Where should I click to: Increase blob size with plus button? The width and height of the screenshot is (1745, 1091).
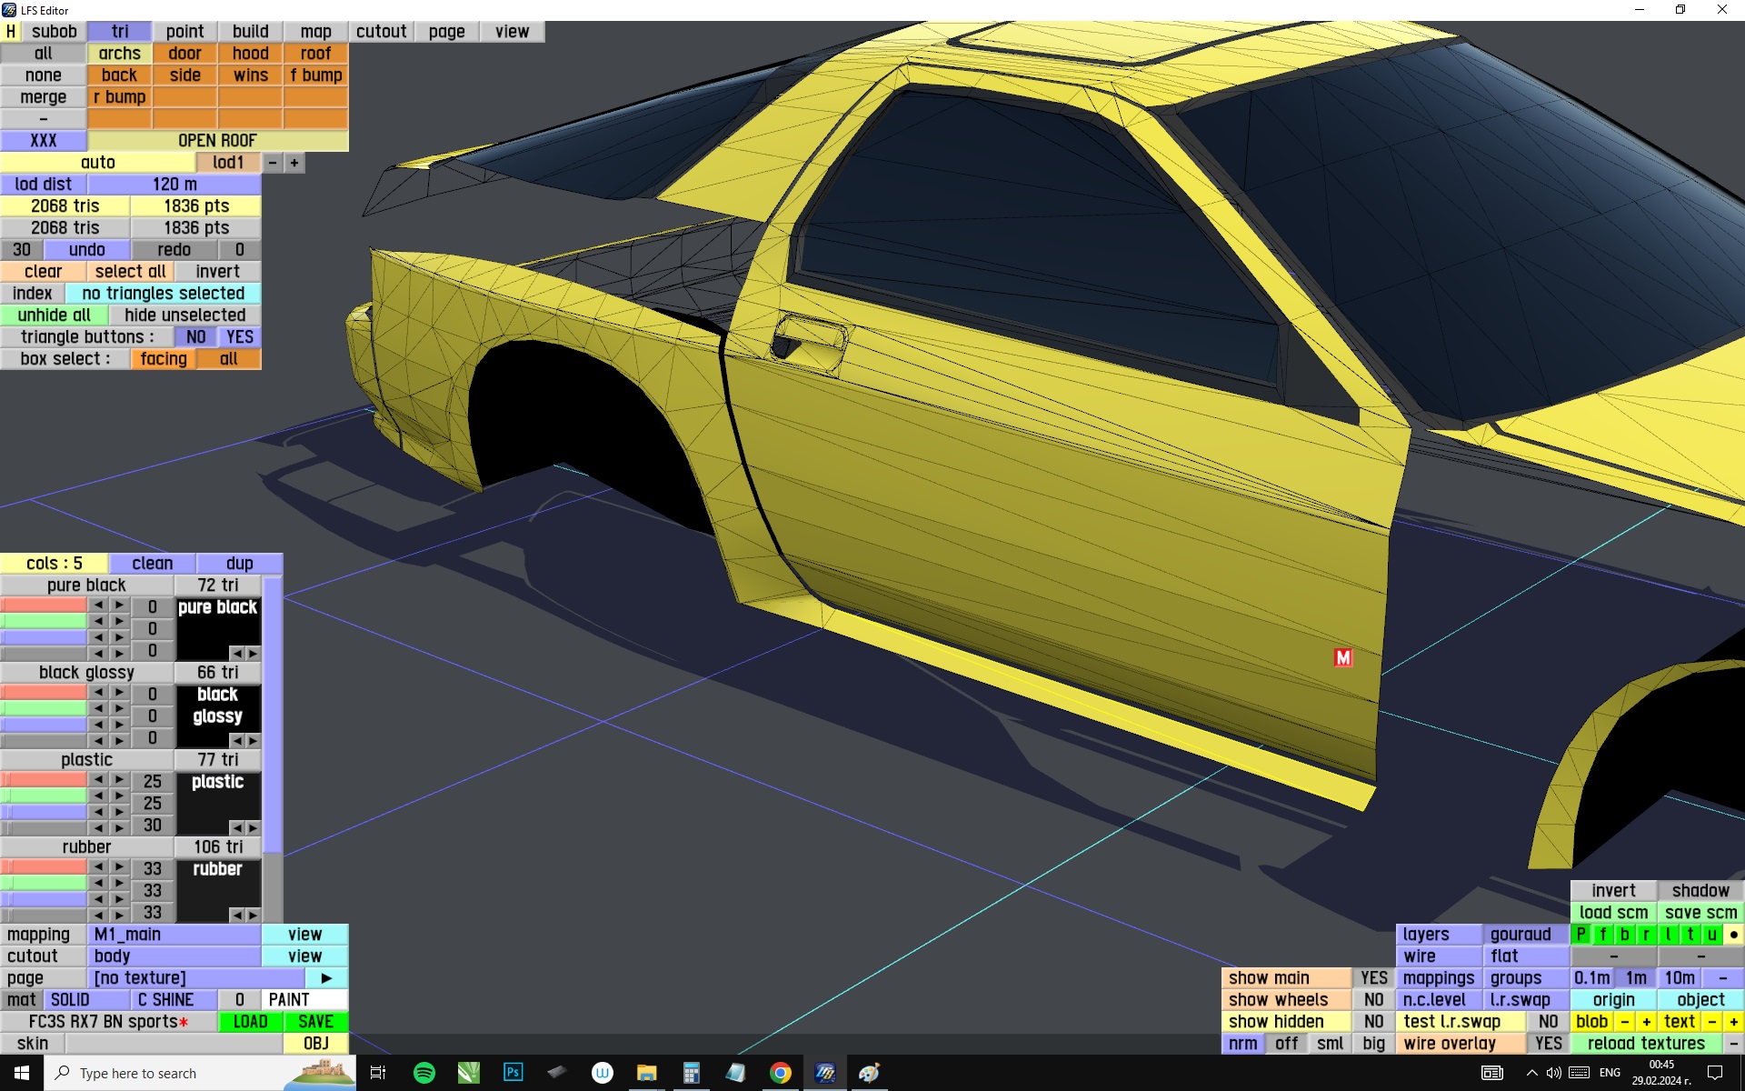click(x=1646, y=1022)
